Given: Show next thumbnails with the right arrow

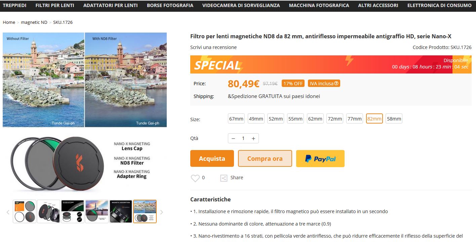Looking at the screenshot, I should click(161, 212).
